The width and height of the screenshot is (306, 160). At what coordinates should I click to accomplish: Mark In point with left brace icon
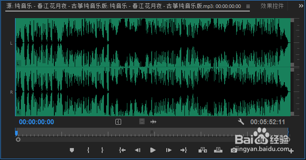point(88,150)
